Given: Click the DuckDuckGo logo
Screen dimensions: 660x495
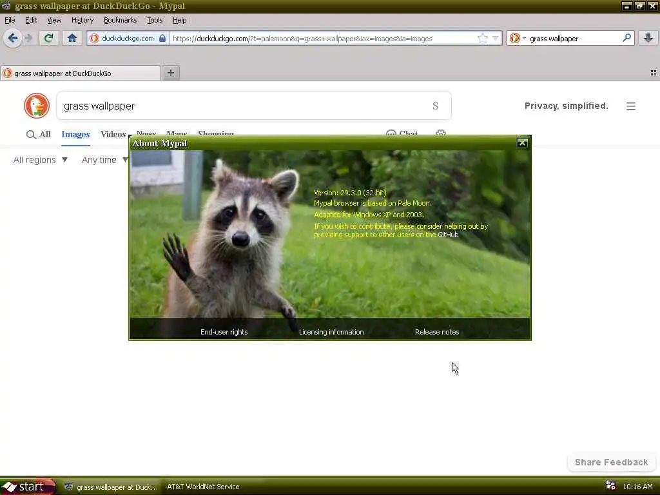Looking at the screenshot, I should click(37, 106).
